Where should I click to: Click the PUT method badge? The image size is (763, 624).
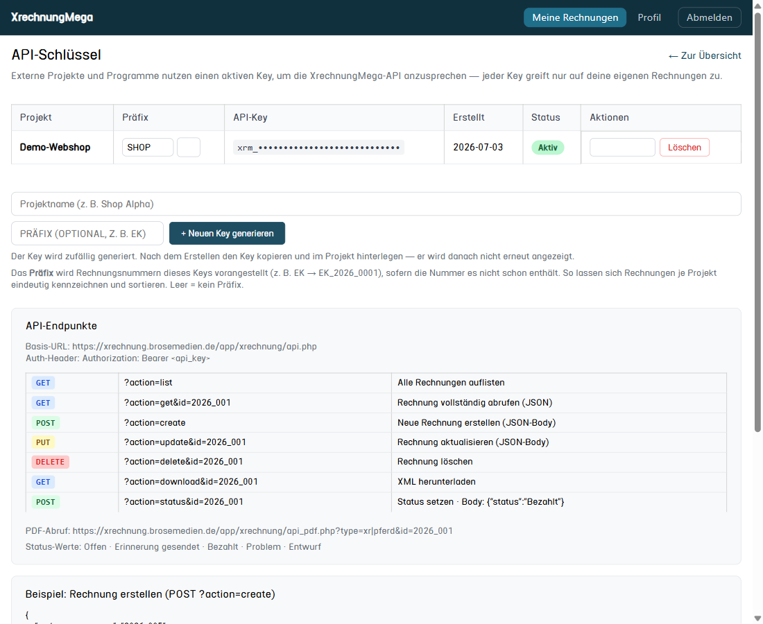[43, 442]
